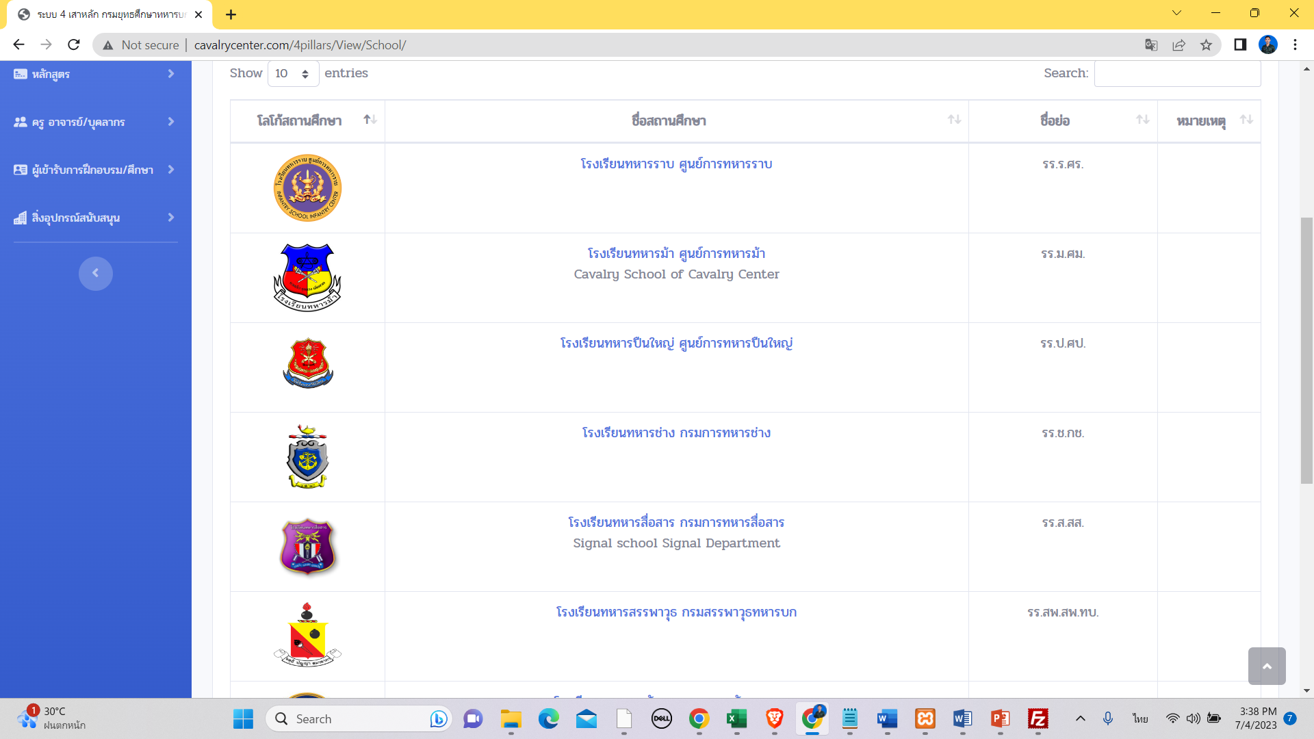The image size is (1314, 739).
Task: Open FileZilla from the taskbar
Action: (1038, 718)
